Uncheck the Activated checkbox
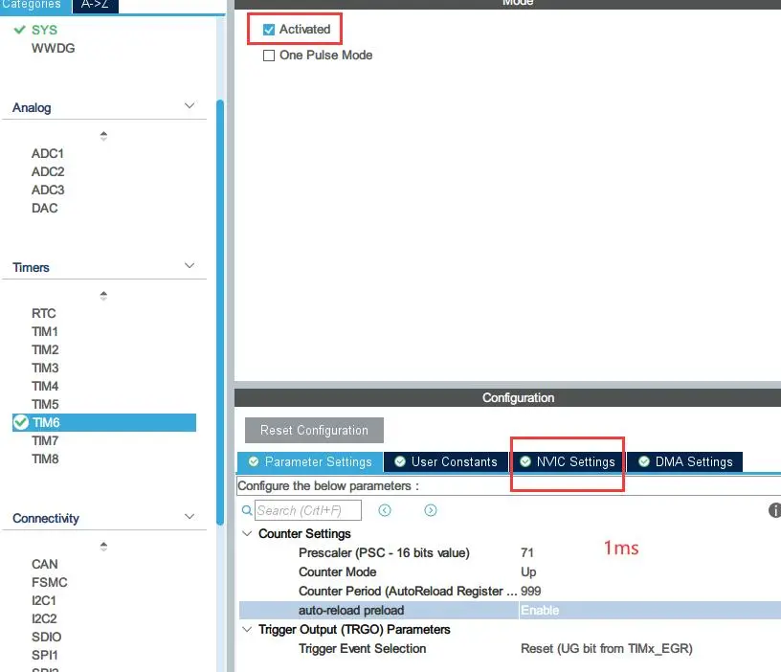The image size is (781, 672). tap(269, 30)
